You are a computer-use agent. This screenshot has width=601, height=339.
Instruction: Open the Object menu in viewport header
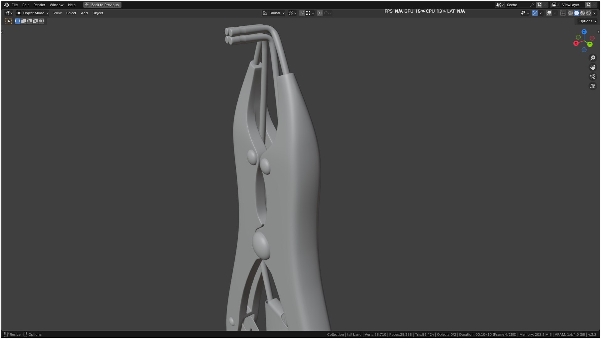pyautogui.click(x=98, y=13)
